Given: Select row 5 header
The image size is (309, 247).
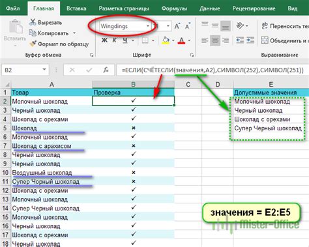Looking at the screenshot, I should (x=5, y=128).
